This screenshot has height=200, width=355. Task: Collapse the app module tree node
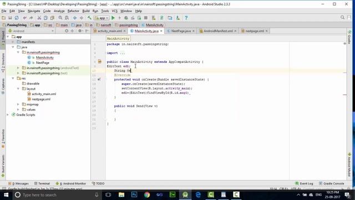[x=8, y=37]
